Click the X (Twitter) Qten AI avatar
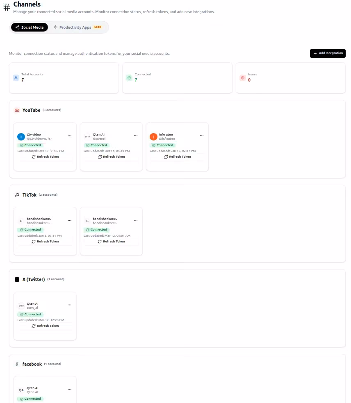The height and width of the screenshot is (403, 351). (21, 306)
